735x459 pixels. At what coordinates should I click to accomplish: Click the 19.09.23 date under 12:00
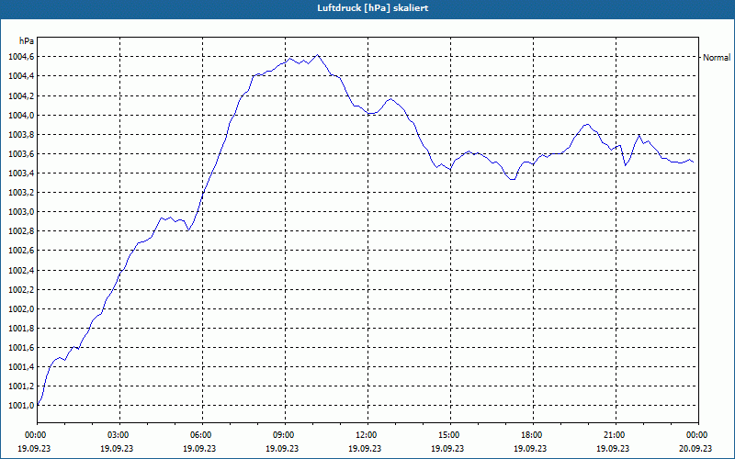(x=365, y=448)
